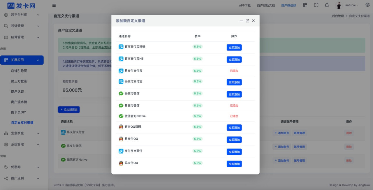The image size is (373, 190).
Task: Open 商户流水榜 in sidebar
Action: [x=19, y=102]
